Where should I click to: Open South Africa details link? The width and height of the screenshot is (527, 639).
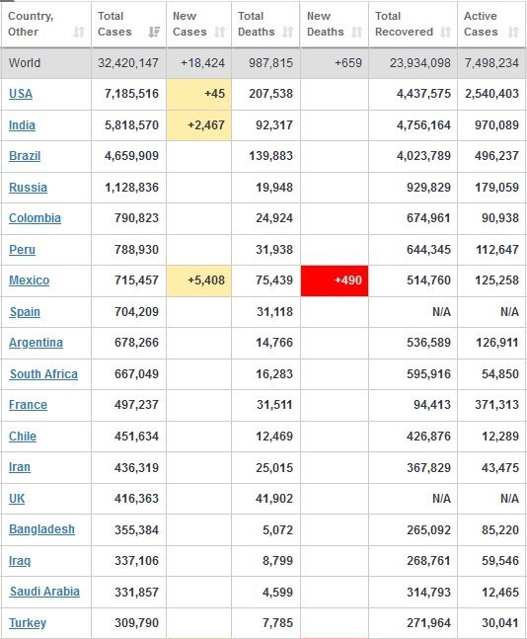click(x=43, y=374)
